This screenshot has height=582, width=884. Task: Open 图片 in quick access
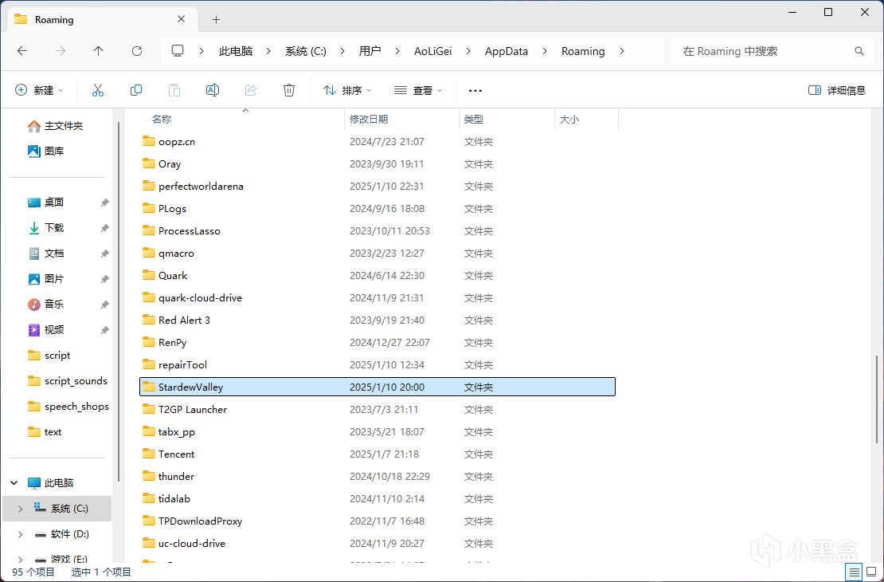[x=45, y=278]
